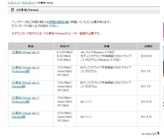Click 2011.7.8 date in Ver.12 Standard版 row
The image size is (164, 139).
coord(146,86)
